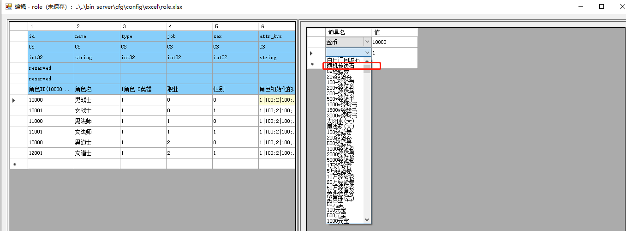Click the value field containing 10000

[x=394, y=42]
